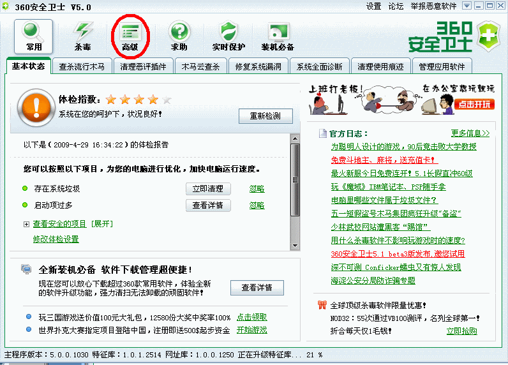
Task: Click the 重新检测 button
Action: tap(265, 116)
